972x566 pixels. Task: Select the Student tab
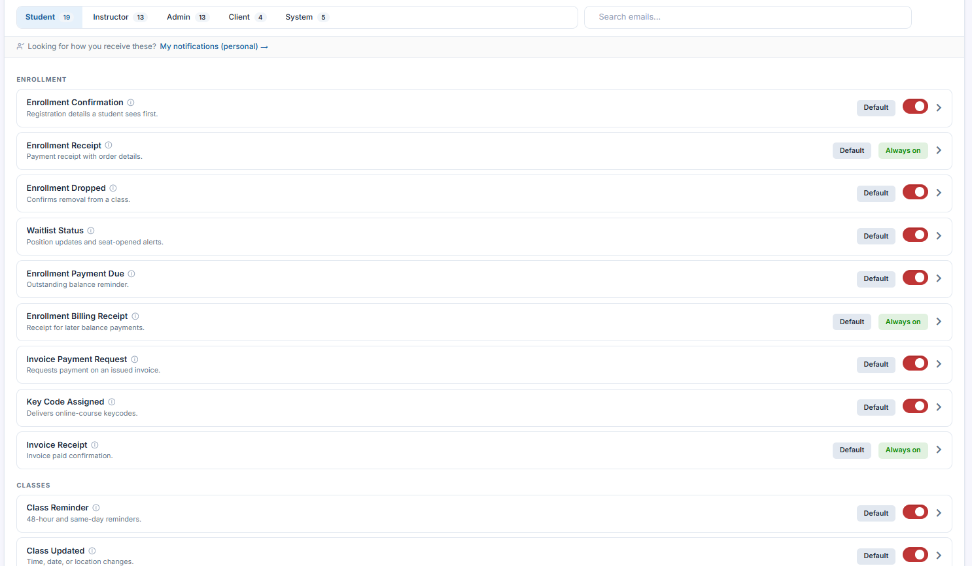[49, 17]
